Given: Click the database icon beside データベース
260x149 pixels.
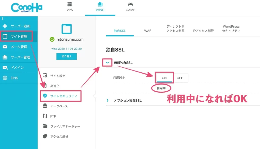Looking at the screenshot, I should coord(45,106).
